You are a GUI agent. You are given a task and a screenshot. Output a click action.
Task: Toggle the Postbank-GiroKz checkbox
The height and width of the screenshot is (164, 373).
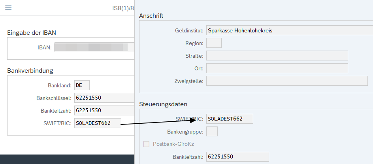[x=146, y=144]
